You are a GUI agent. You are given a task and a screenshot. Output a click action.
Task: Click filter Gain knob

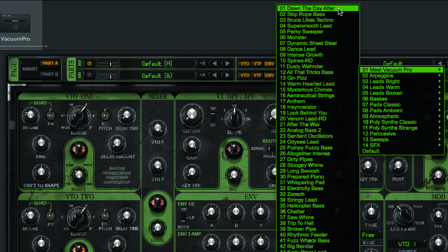(x=192, y=145)
